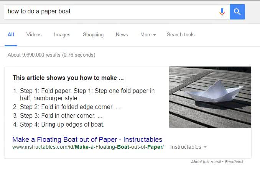Expand the Instructables dropdown arrow
The image size is (260, 169).
coord(205,147)
